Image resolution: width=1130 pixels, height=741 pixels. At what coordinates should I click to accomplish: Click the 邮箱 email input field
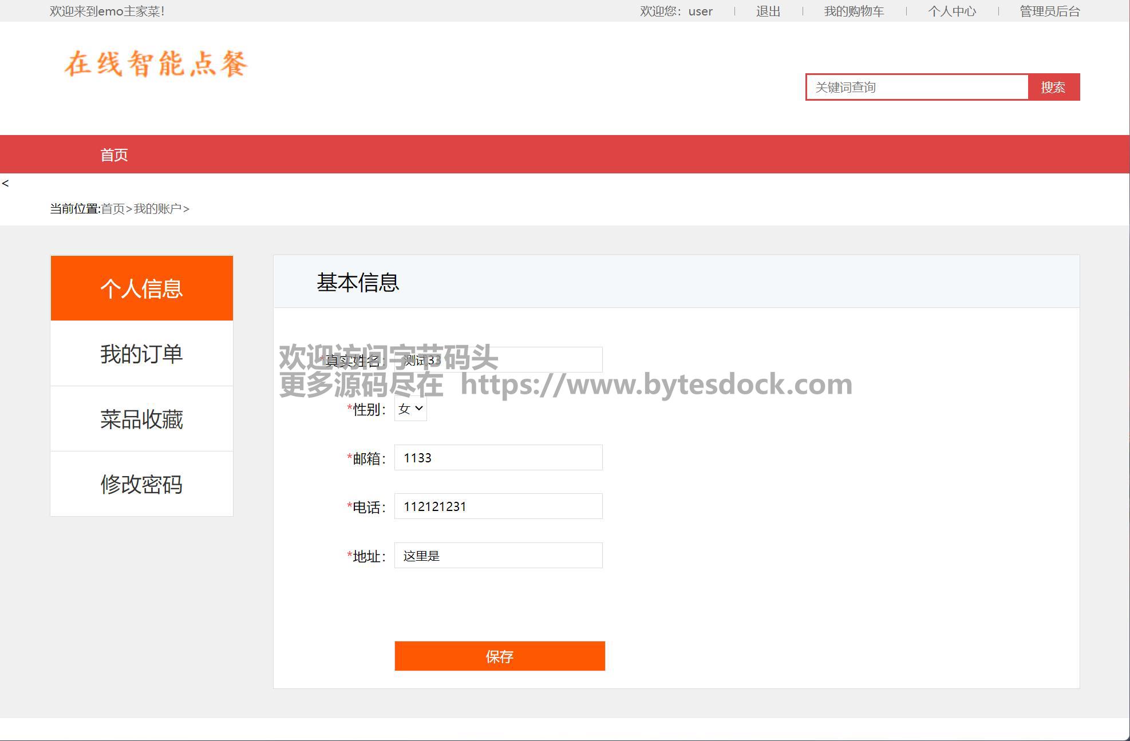click(498, 458)
